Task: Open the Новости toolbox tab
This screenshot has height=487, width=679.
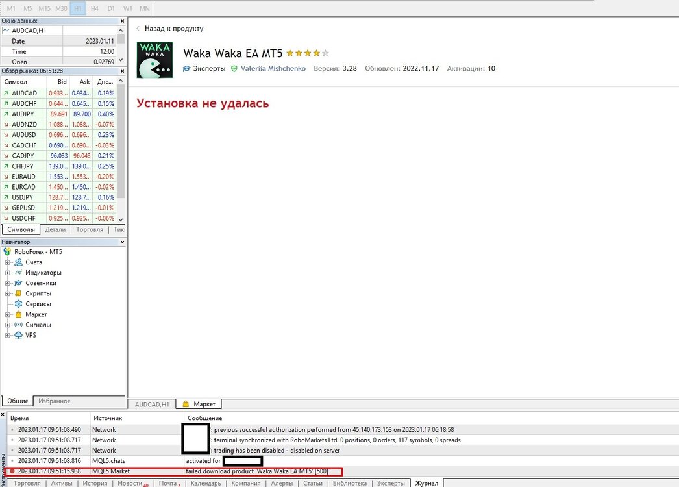Action: coord(132,483)
